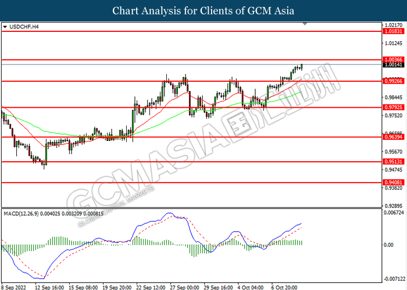The height and width of the screenshot is (290, 407).
Task: Click the 8 Sep 2022 date label
Action: (x=14, y=287)
